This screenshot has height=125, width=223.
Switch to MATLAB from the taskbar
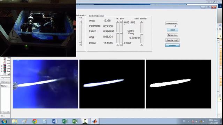[94, 122]
